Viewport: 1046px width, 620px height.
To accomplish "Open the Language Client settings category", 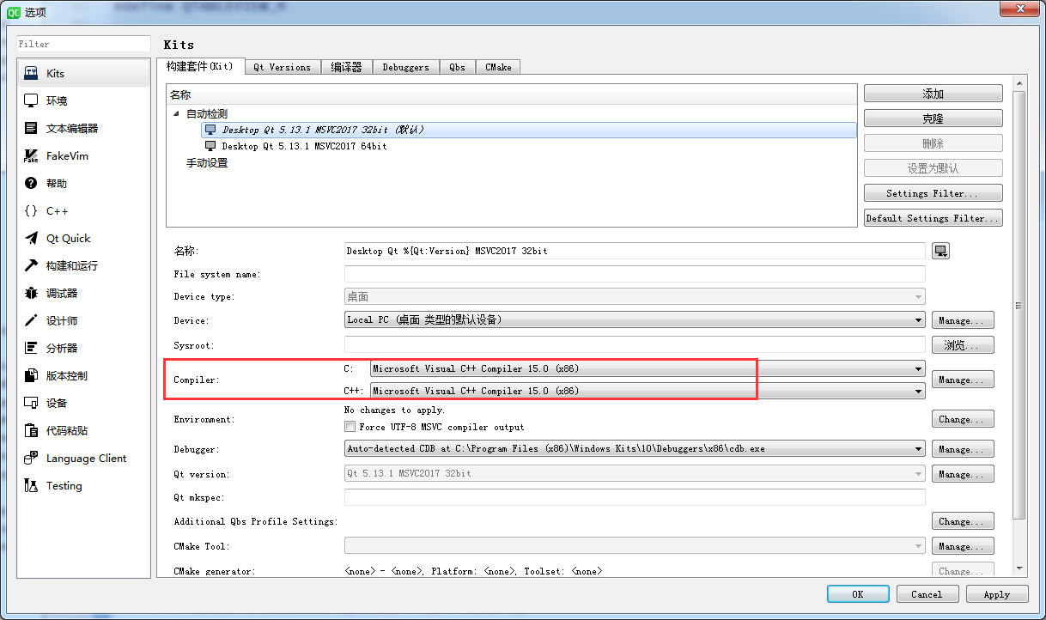I will tap(84, 459).
